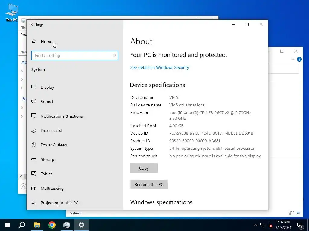The width and height of the screenshot is (309, 231).
Task: Select the Product ID value
Action: coord(195,141)
